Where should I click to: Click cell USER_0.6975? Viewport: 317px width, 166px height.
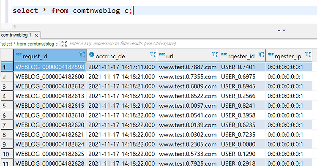tap(243, 76)
